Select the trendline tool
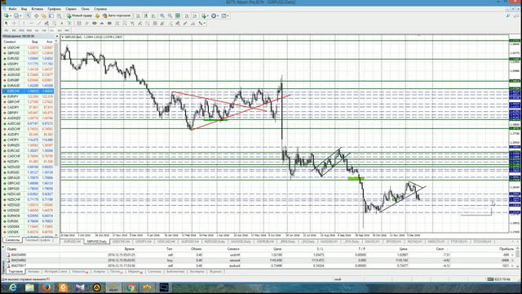 pyautogui.click(x=39, y=24)
